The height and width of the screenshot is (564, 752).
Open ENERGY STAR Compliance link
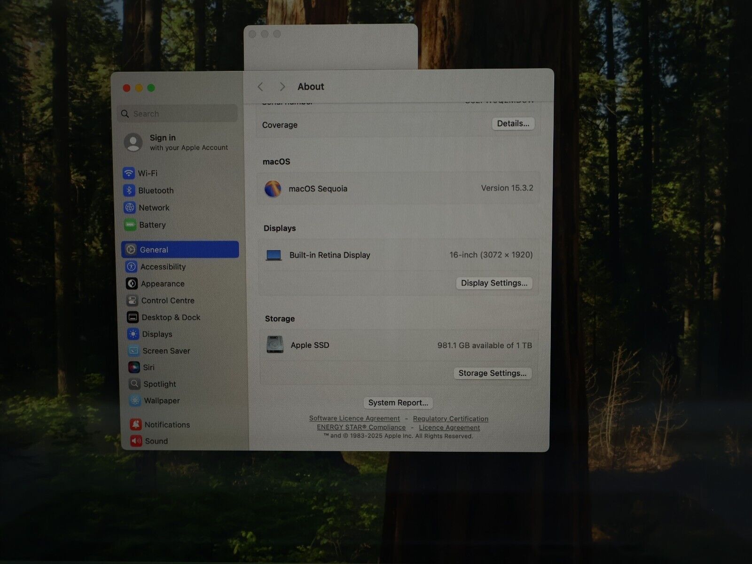coord(361,427)
